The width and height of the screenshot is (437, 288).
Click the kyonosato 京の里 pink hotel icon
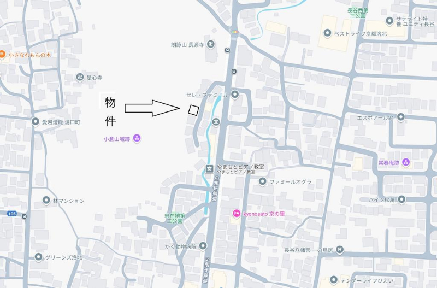(237, 214)
